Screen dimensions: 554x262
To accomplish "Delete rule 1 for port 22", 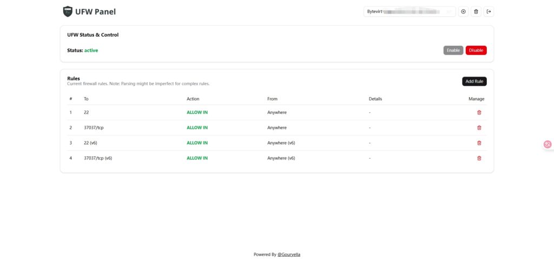I will point(479,113).
